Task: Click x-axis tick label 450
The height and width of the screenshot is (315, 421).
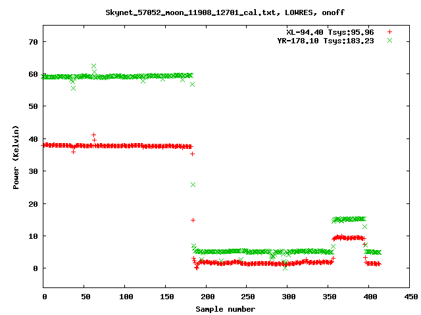Action: tap(411, 297)
